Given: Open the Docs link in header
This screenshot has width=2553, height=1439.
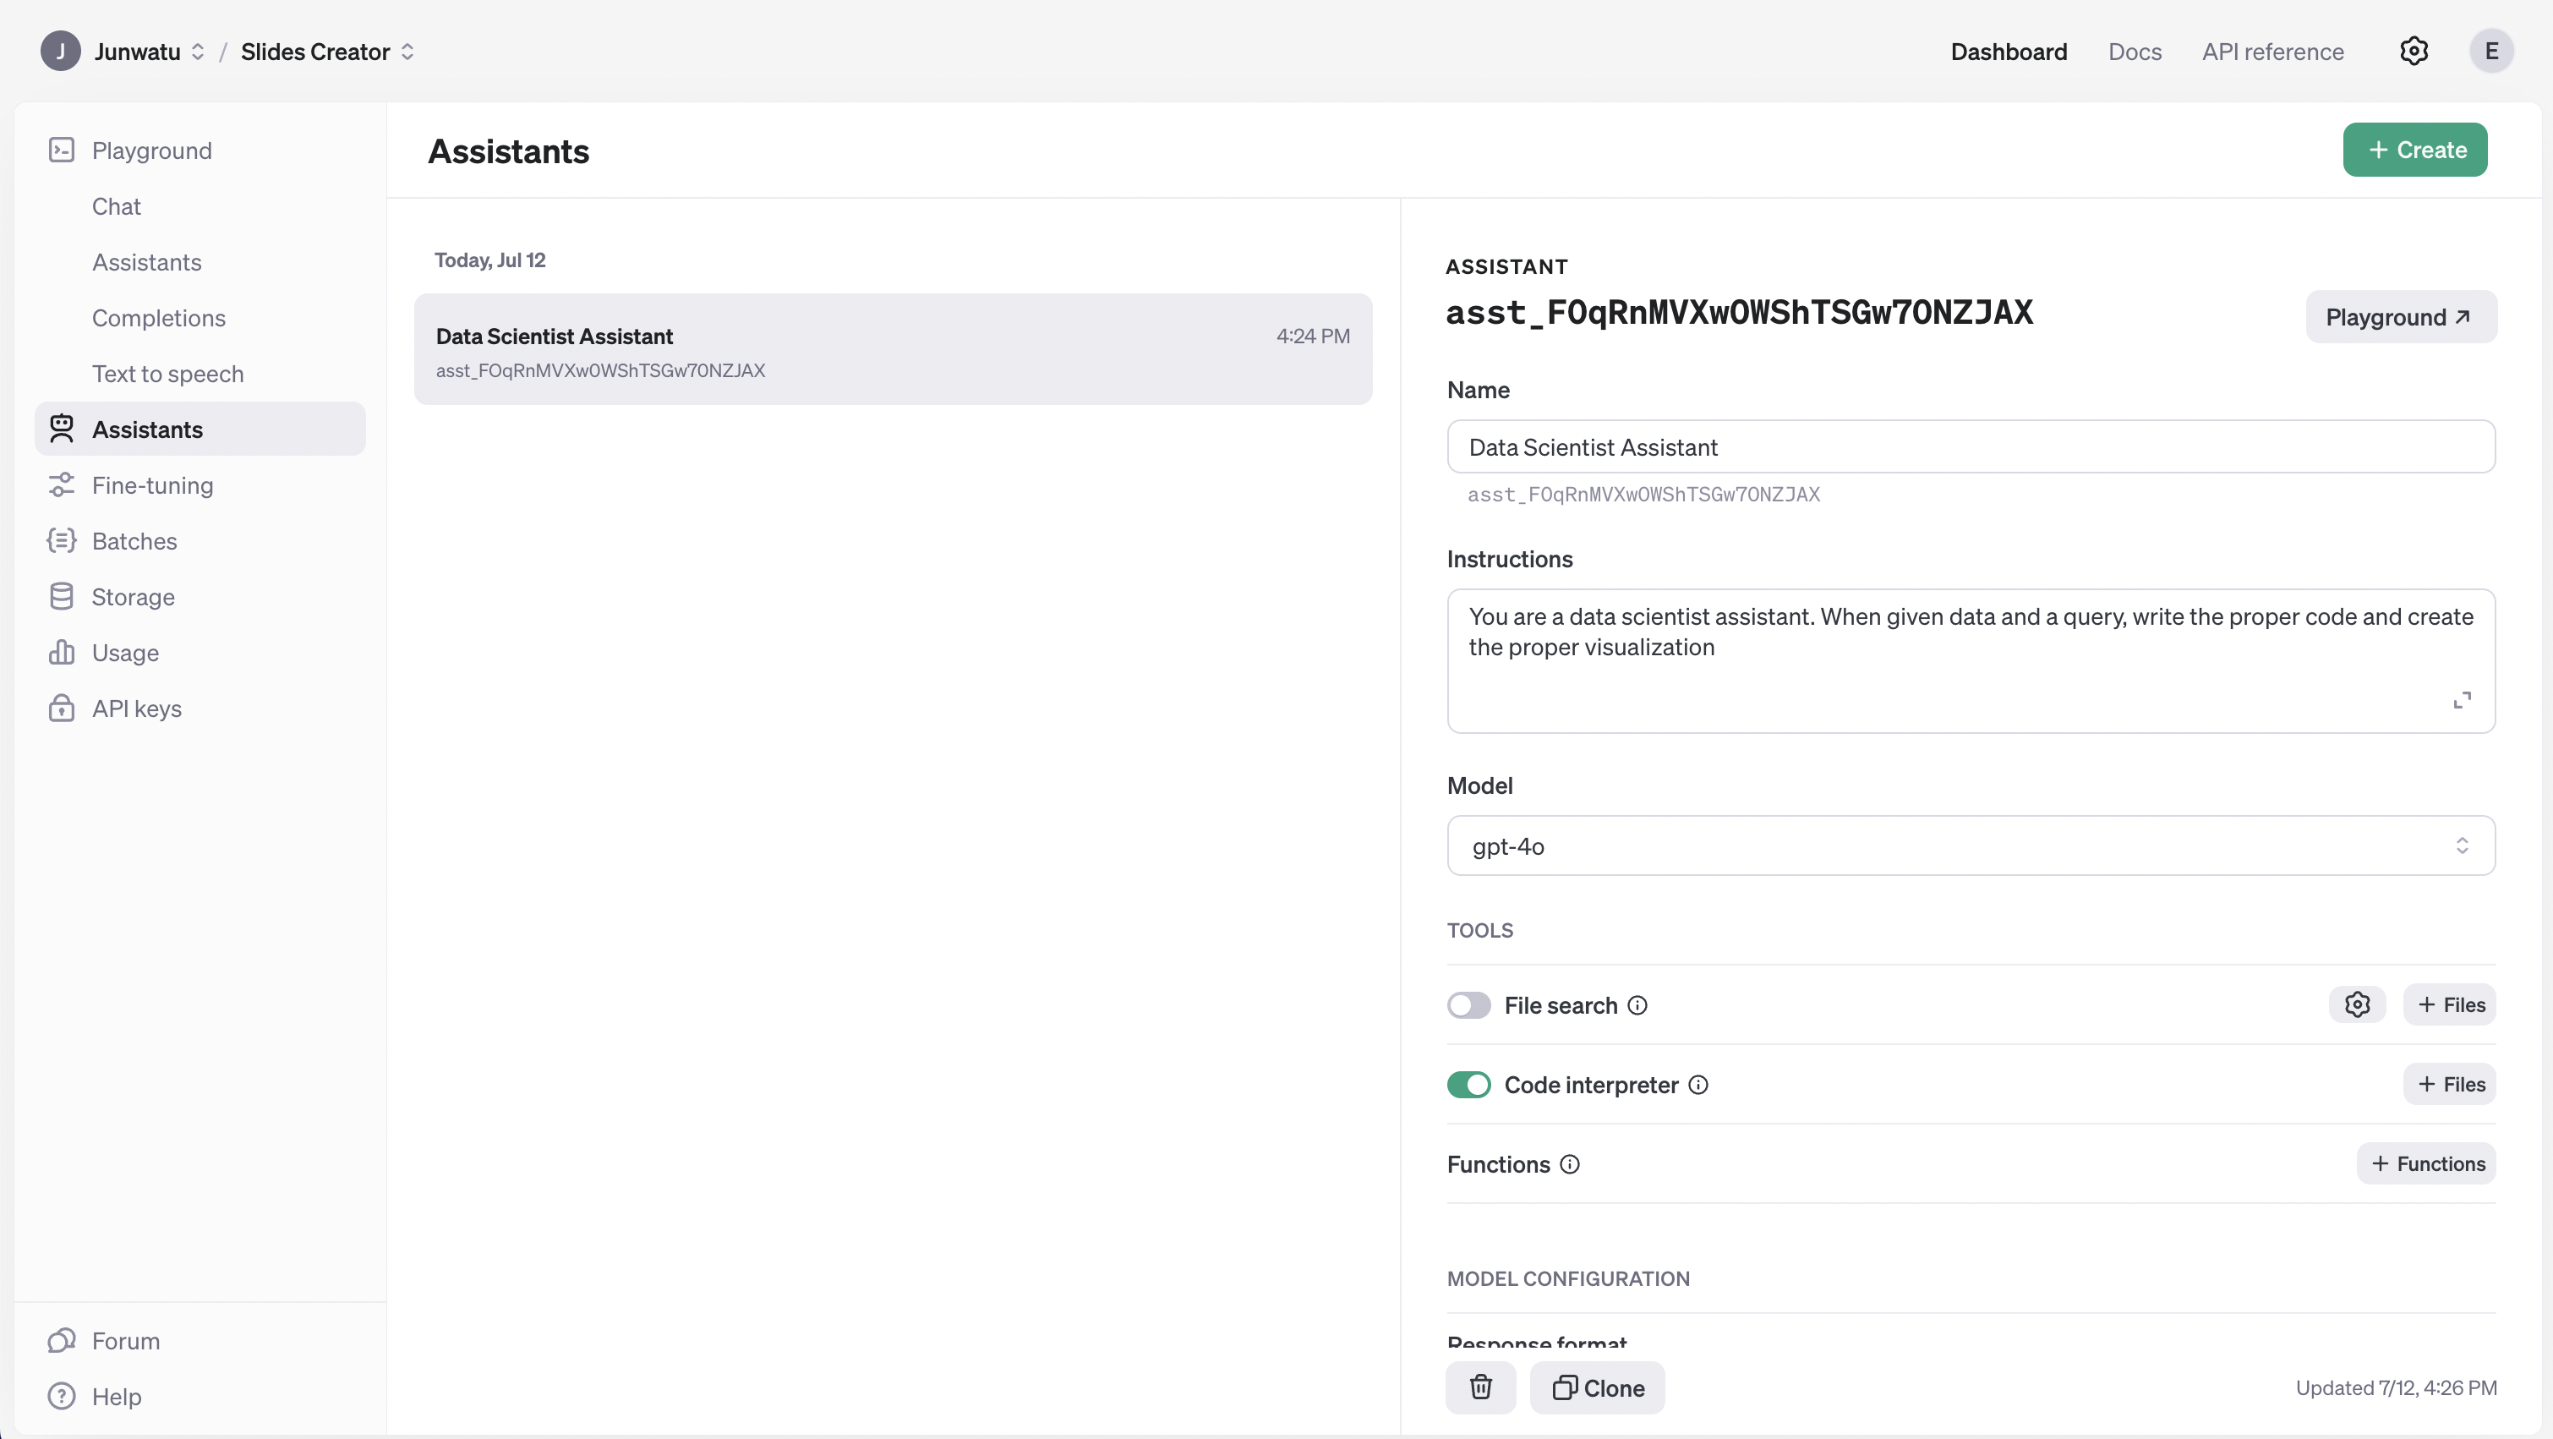Looking at the screenshot, I should [2134, 52].
